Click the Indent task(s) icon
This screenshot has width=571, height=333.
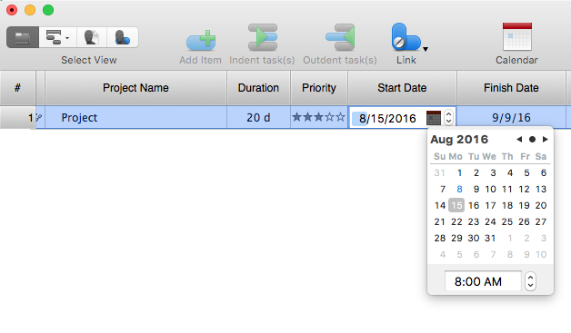click(262, 37)
